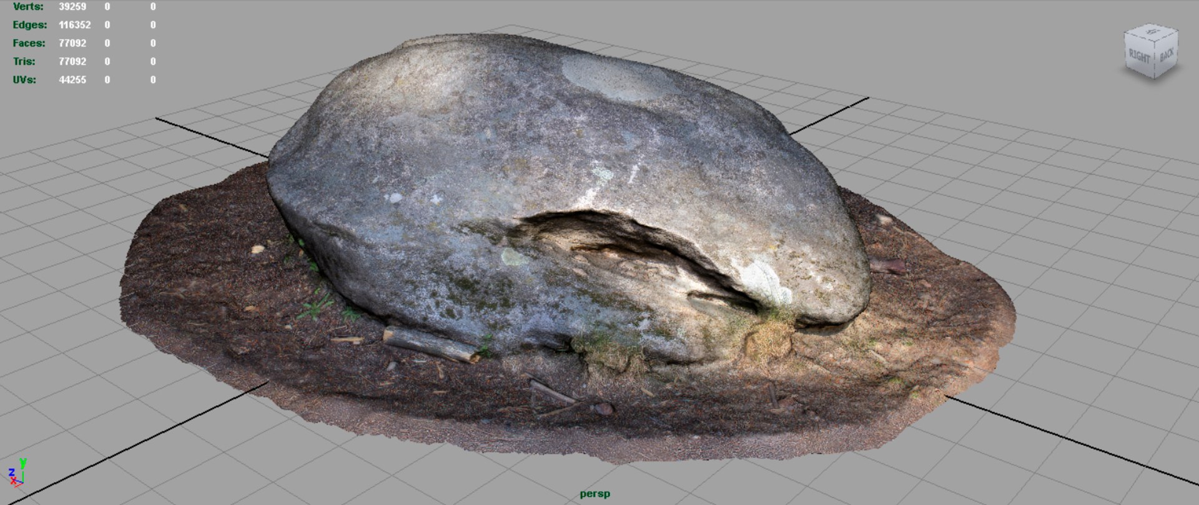
Task: Click the 77092 value in the Tris row
Action: point(72,61)
